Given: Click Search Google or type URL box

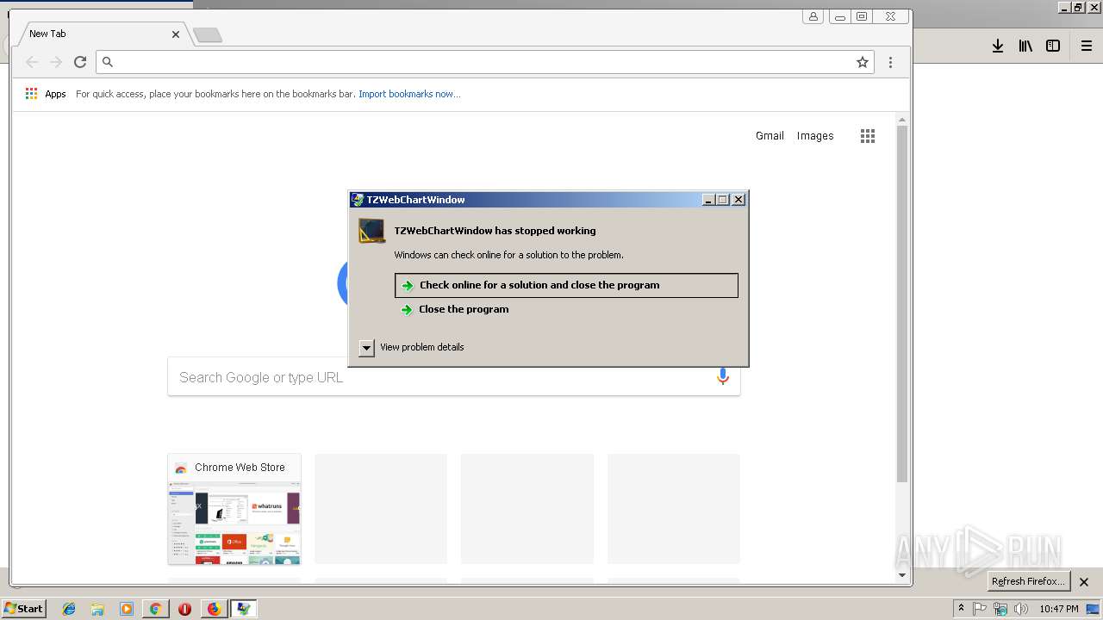Looking at the screenshot, I should pyautogui.click(x=453, y=377).
